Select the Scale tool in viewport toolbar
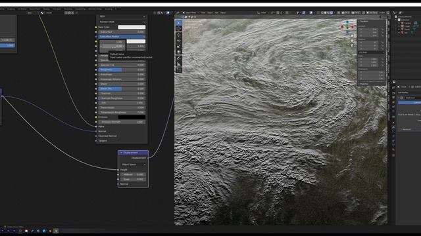The width and height of the screenshot is (421, 236). tap(178, 47)
